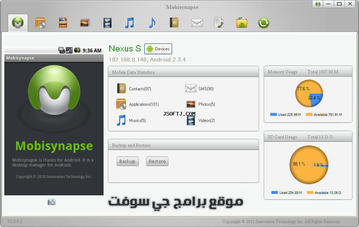Click the 192.168.0.148, Android 2.3.4 text
This screenshot has width=359, height=227.
147,60
